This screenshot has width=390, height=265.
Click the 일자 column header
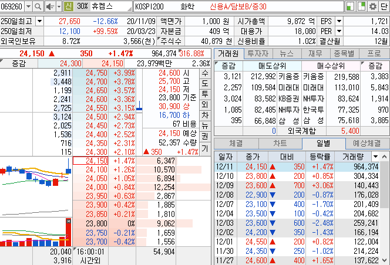point(226,157)
